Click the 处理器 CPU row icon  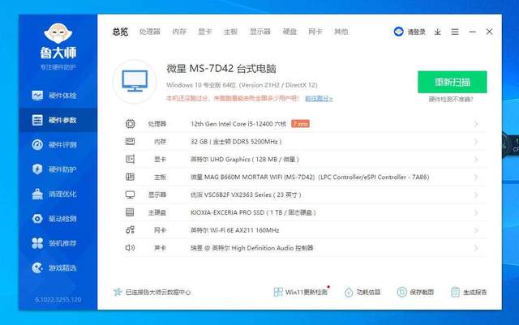(130, 124)
